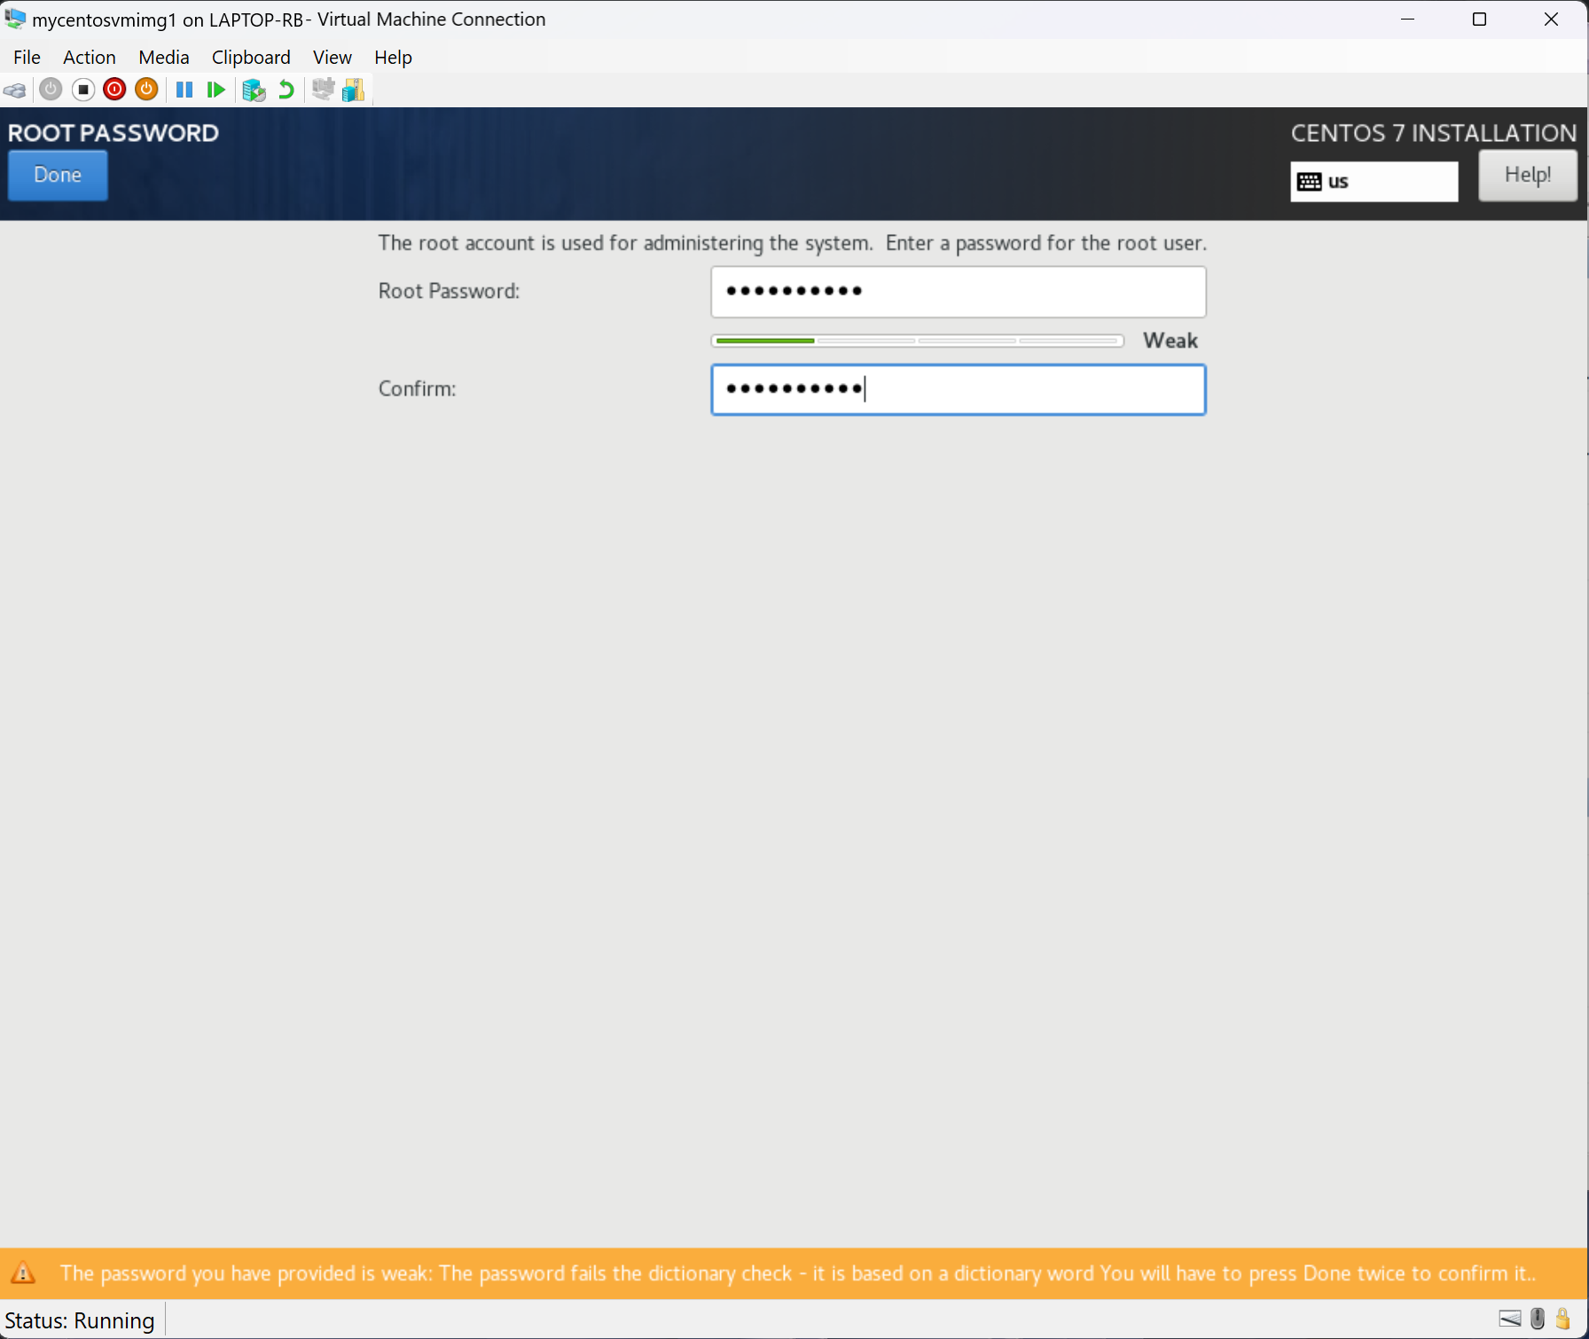Click the Help! button
Image resolution: width=1589 pixels, height=1339 pixels.
point(1528,176)
